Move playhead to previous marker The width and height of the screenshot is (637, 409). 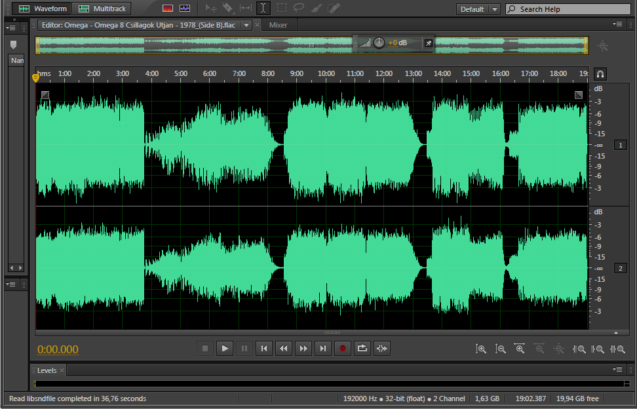pos(264,349)
